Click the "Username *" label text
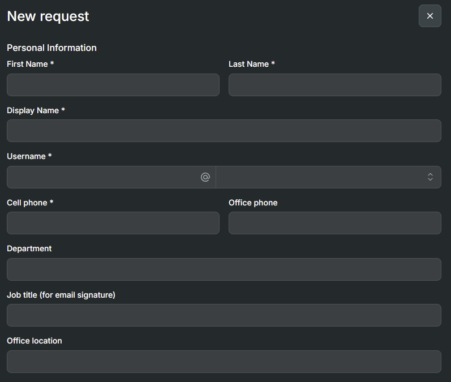 (29, 156)
